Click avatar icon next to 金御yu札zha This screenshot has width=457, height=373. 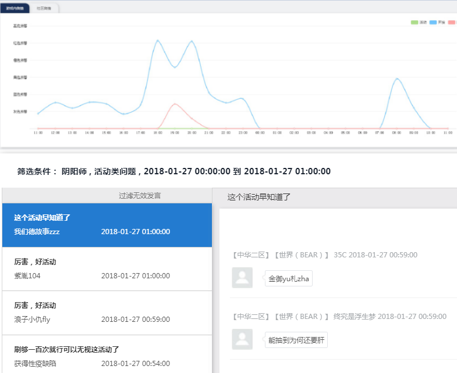[x=242, y=278]
